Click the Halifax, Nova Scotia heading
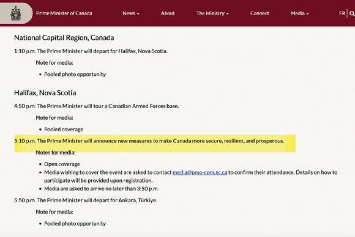This screenshot has width=355, height=237. coord(45,93)
